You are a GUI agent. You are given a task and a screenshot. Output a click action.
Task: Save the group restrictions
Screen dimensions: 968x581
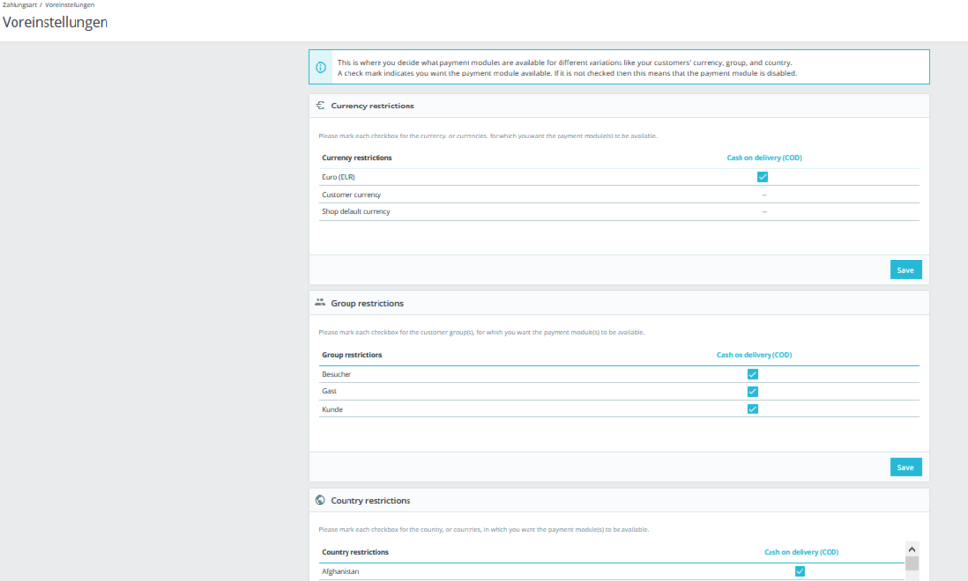pyautogui.click(x=906, y=468)
